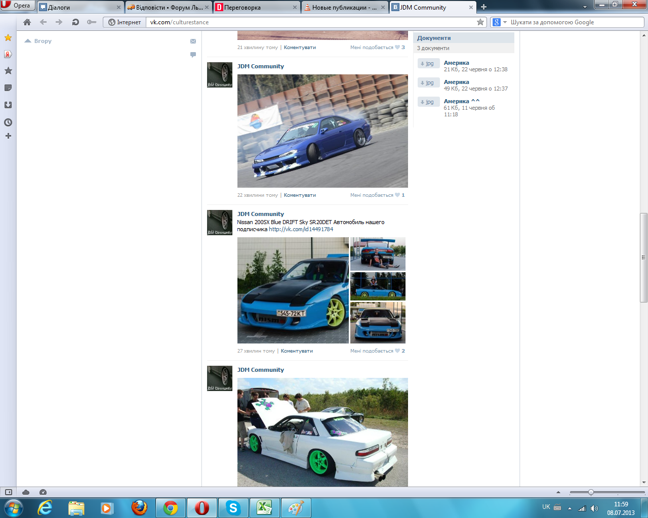Click Коментувати under the 27 хвилин post

297,351
